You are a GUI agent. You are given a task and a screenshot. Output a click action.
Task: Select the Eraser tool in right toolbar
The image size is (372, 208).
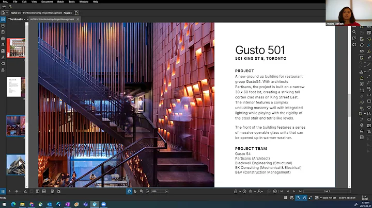[369, 58]
